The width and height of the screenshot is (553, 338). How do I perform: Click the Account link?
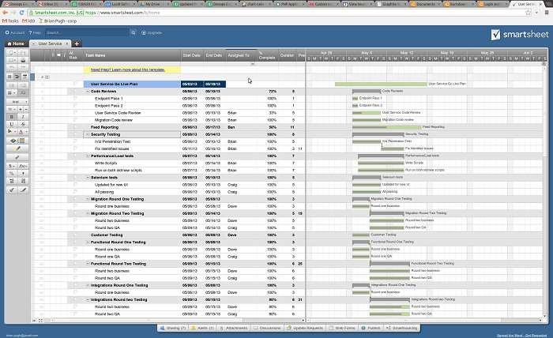15,32
